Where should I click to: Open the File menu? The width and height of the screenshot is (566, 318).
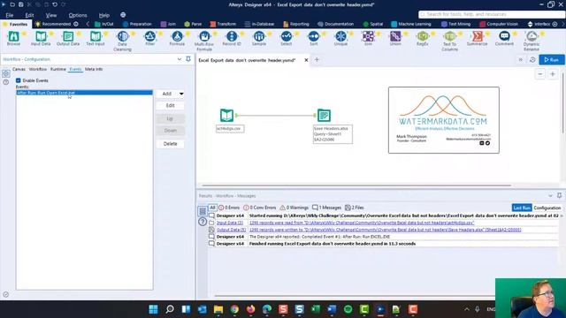[10, 15]
